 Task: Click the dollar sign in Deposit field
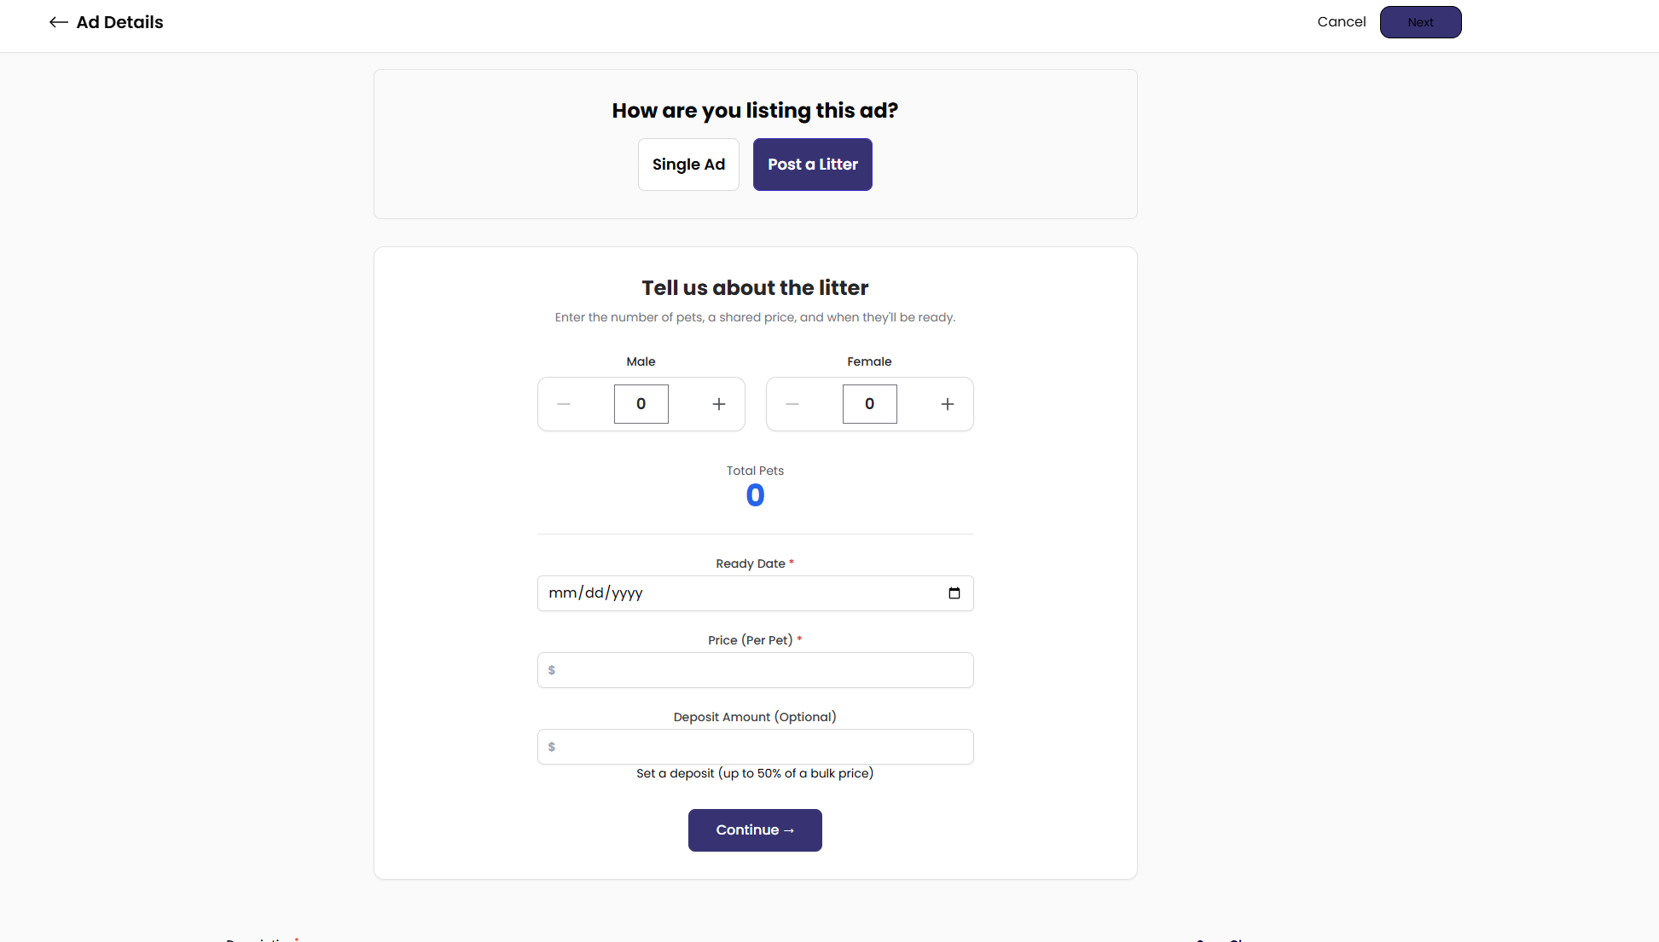(x=552, y=747)
